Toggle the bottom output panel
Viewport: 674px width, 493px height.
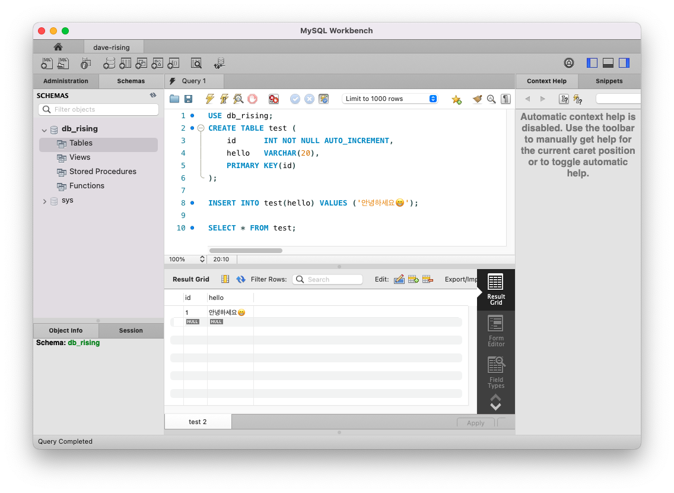(x=608, y=63)
